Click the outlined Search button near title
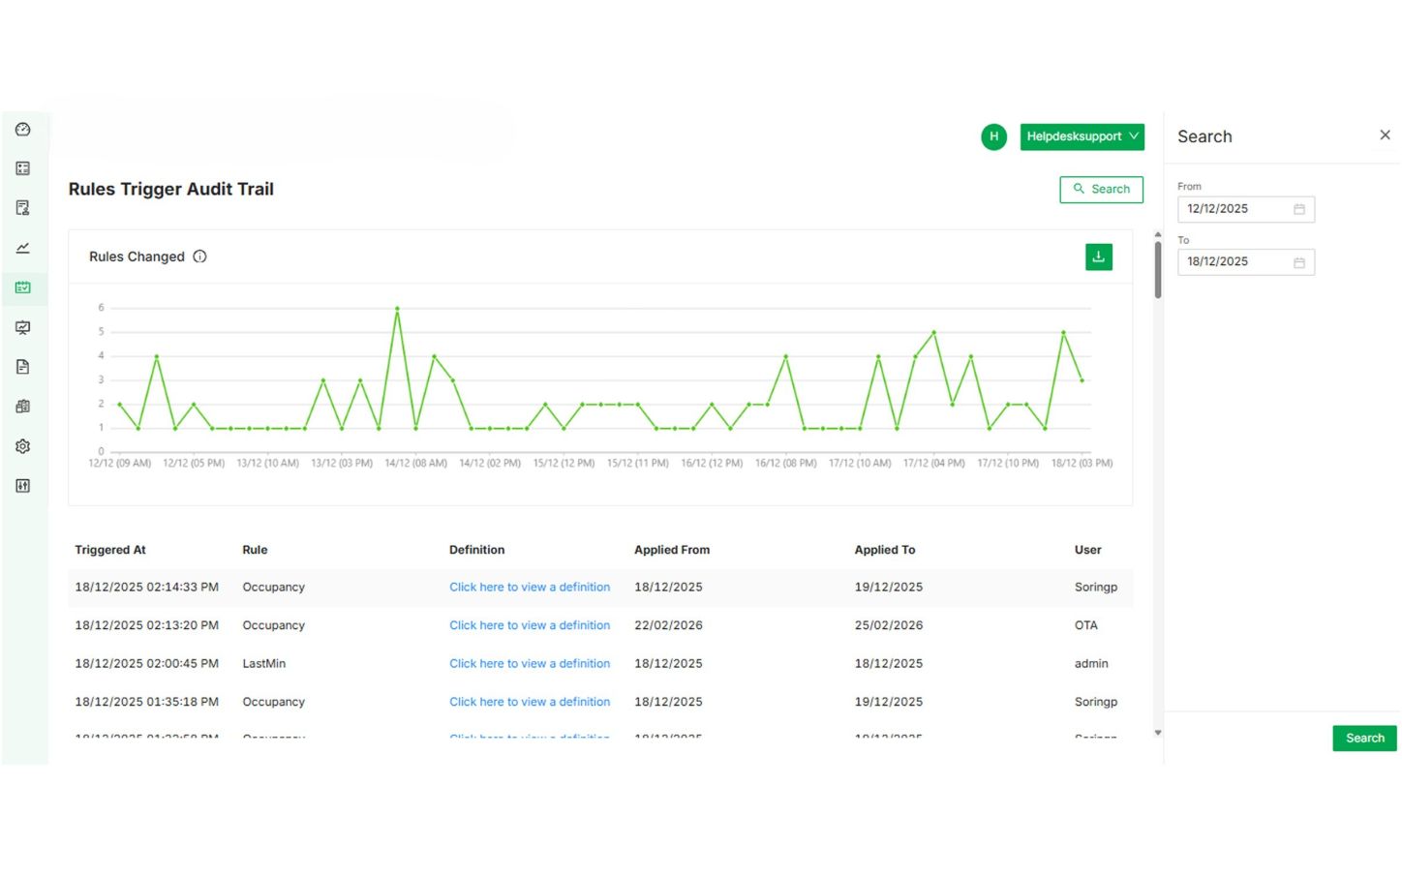The width and height of the screenshot is (1402, 876). (1101, 190)
